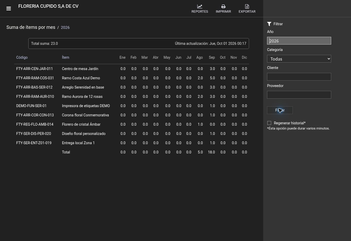Select item Ramo Aurora de 12 rosas

pos(82,97)
